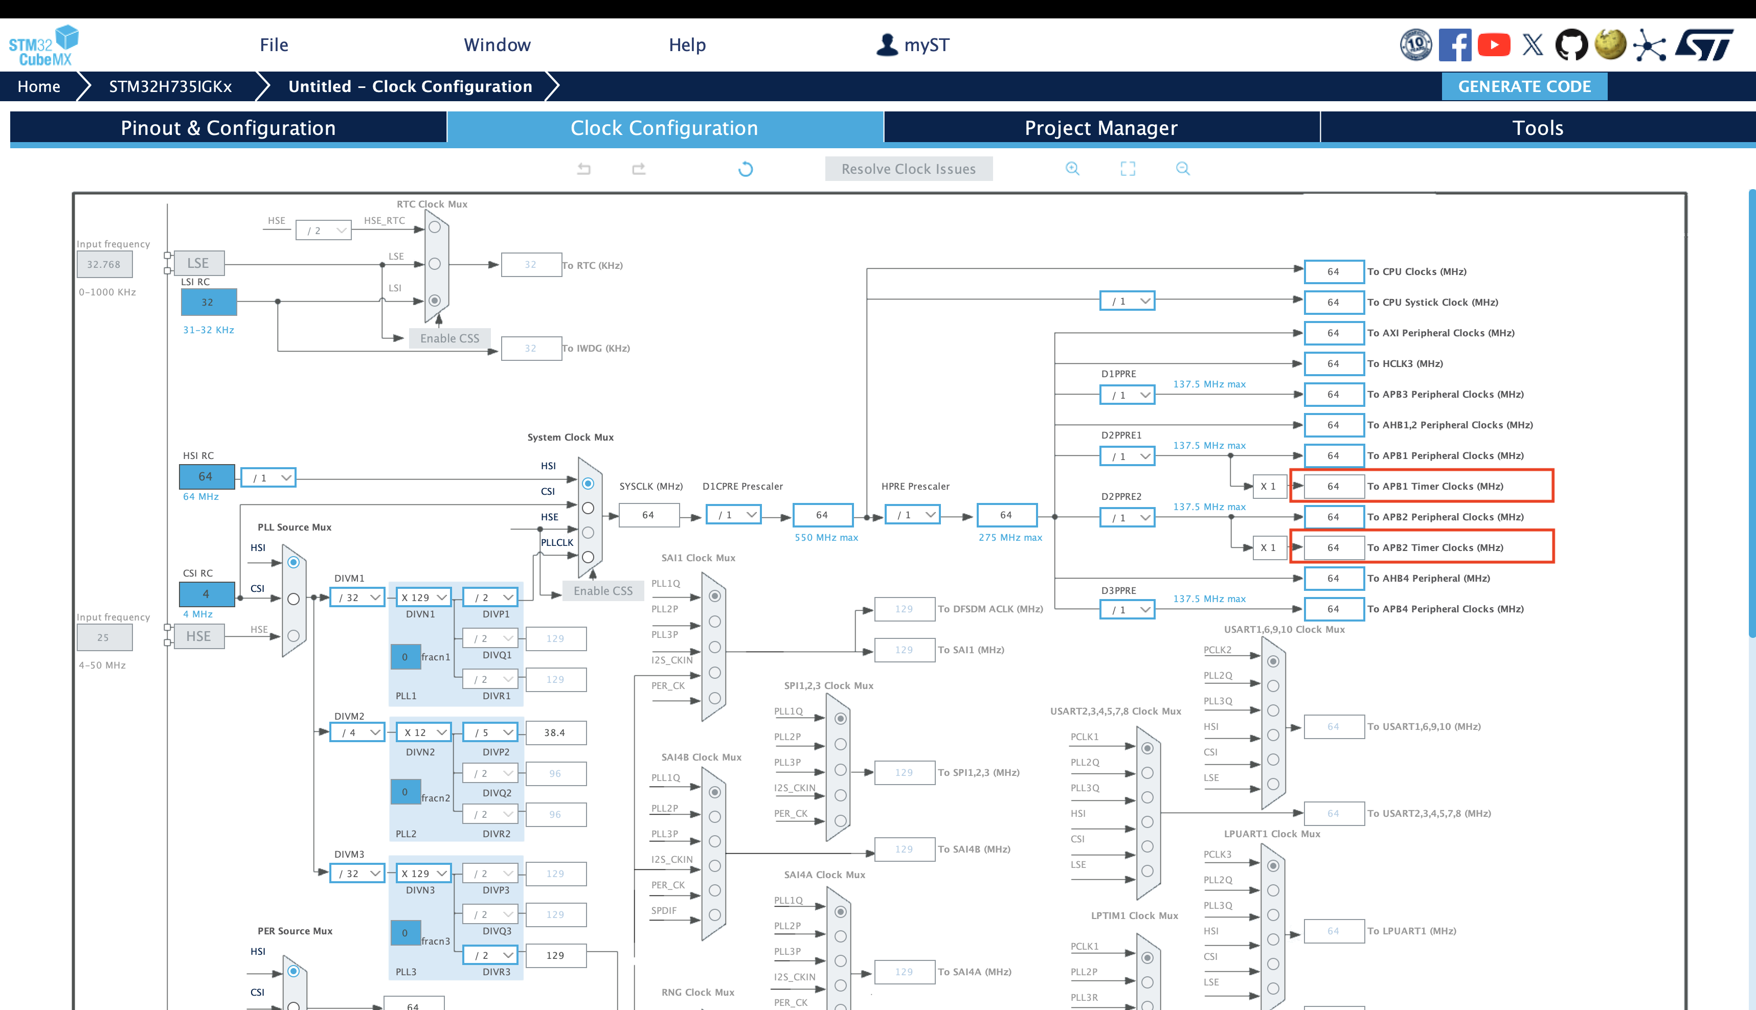The image size is (1756, 1010).
Task: Open the Help menu
Action: coord(687,45)
